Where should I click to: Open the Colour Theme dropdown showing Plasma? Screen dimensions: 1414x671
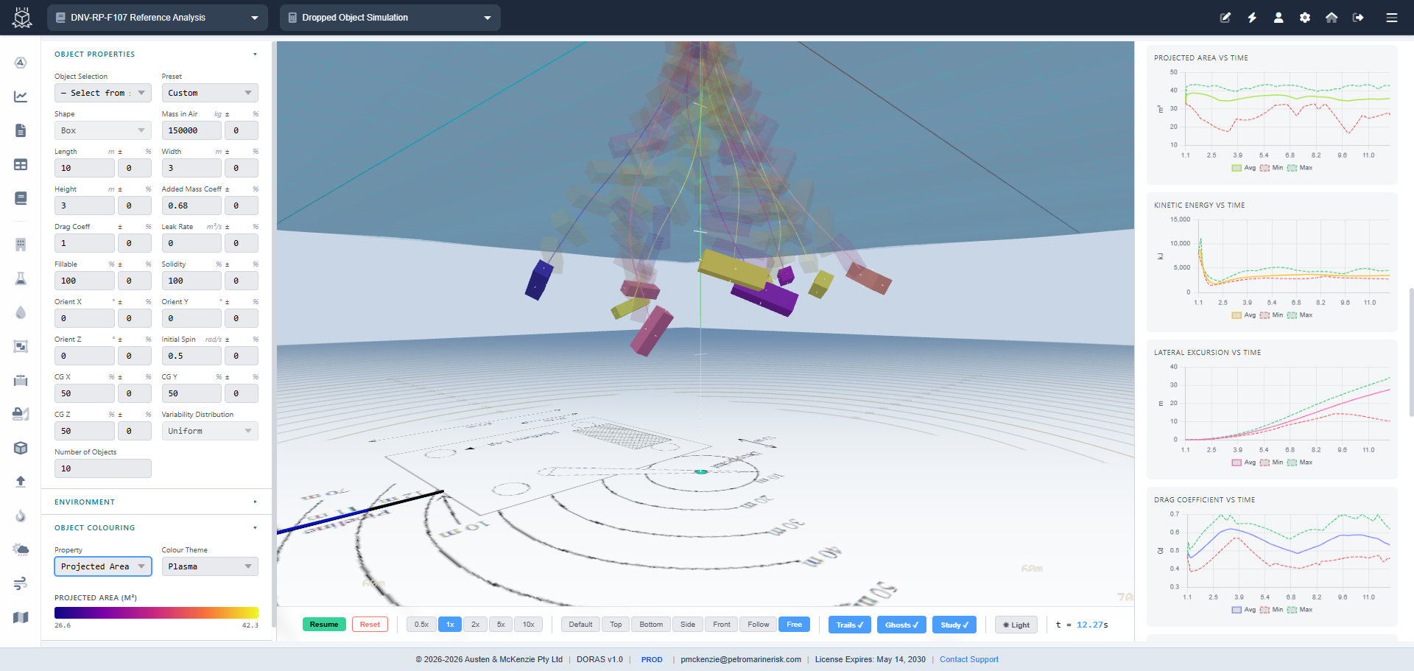coord(210,566)
